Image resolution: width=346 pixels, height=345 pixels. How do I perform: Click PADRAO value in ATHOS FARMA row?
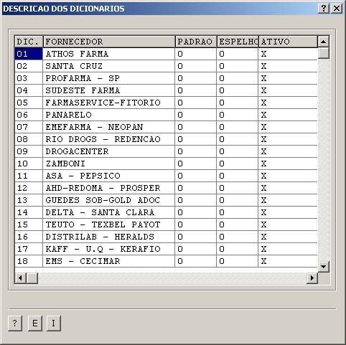point(196,54)
